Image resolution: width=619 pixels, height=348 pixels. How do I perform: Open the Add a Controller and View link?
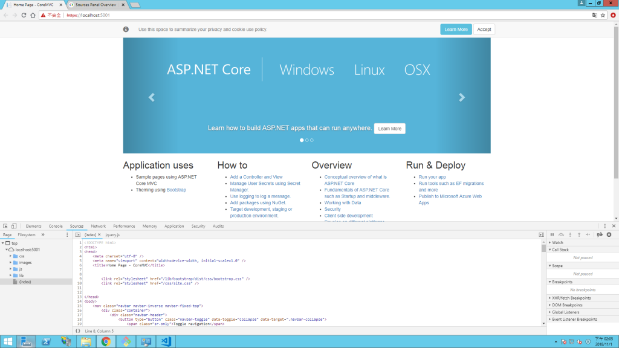256,177
